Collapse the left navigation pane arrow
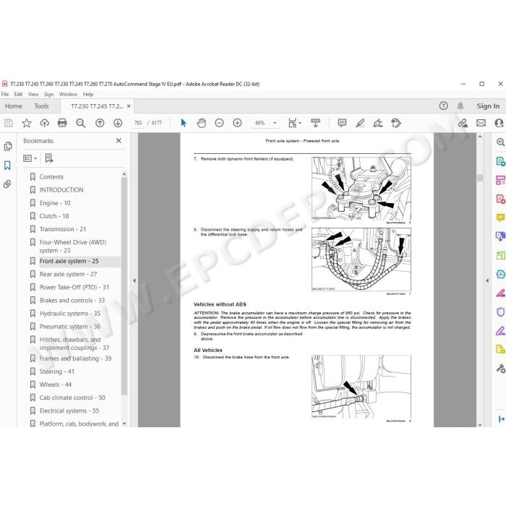 (x=134, y=280)
